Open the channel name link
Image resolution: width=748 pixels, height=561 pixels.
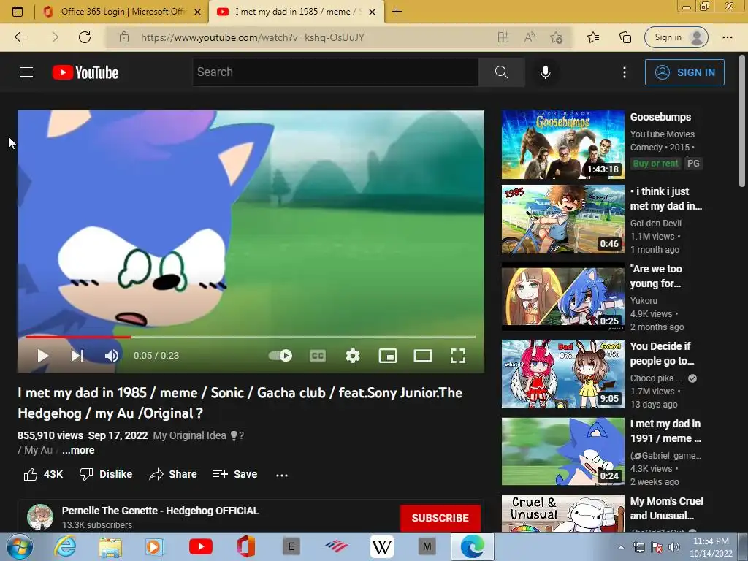click(x=160, y=511)
